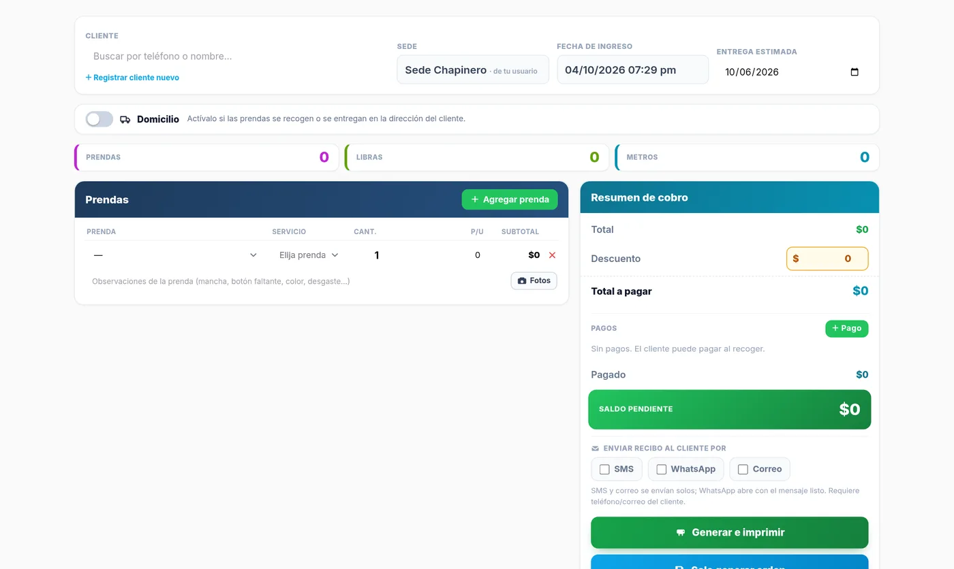
Task: Remove the garment row with the red X
Action: coord(552,255)
